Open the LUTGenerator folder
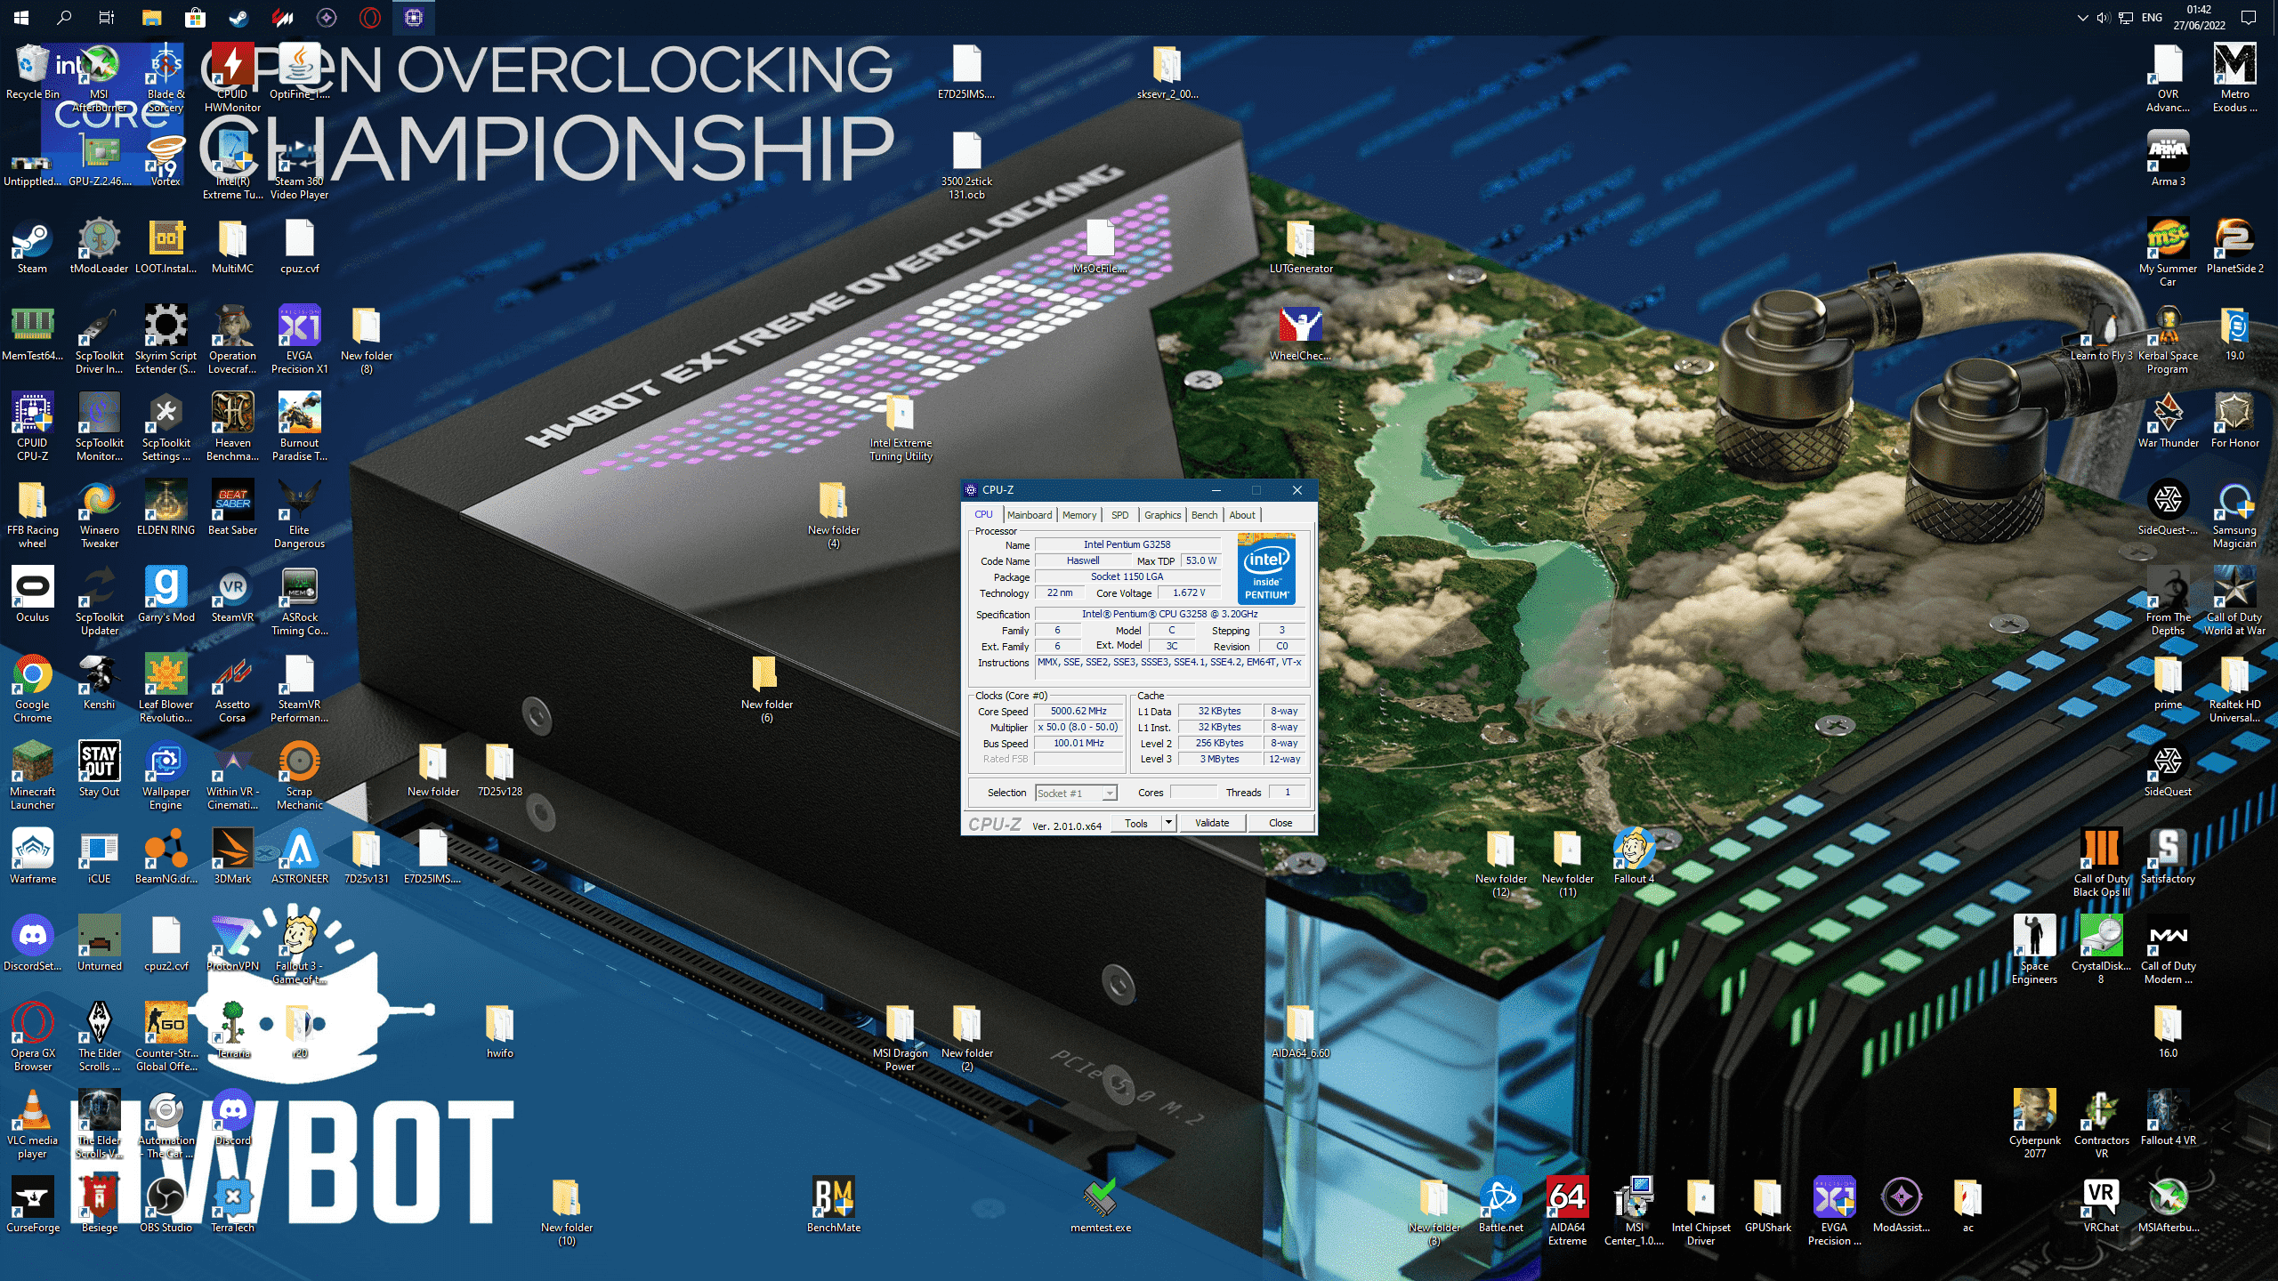2278x1281 pixels. (1300, 246)
